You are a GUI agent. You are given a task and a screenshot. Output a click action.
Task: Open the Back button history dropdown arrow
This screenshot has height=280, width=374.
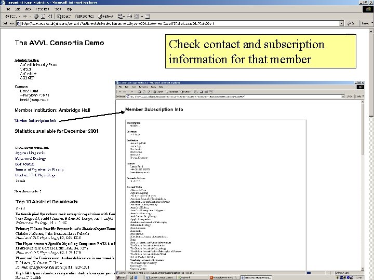20,16
